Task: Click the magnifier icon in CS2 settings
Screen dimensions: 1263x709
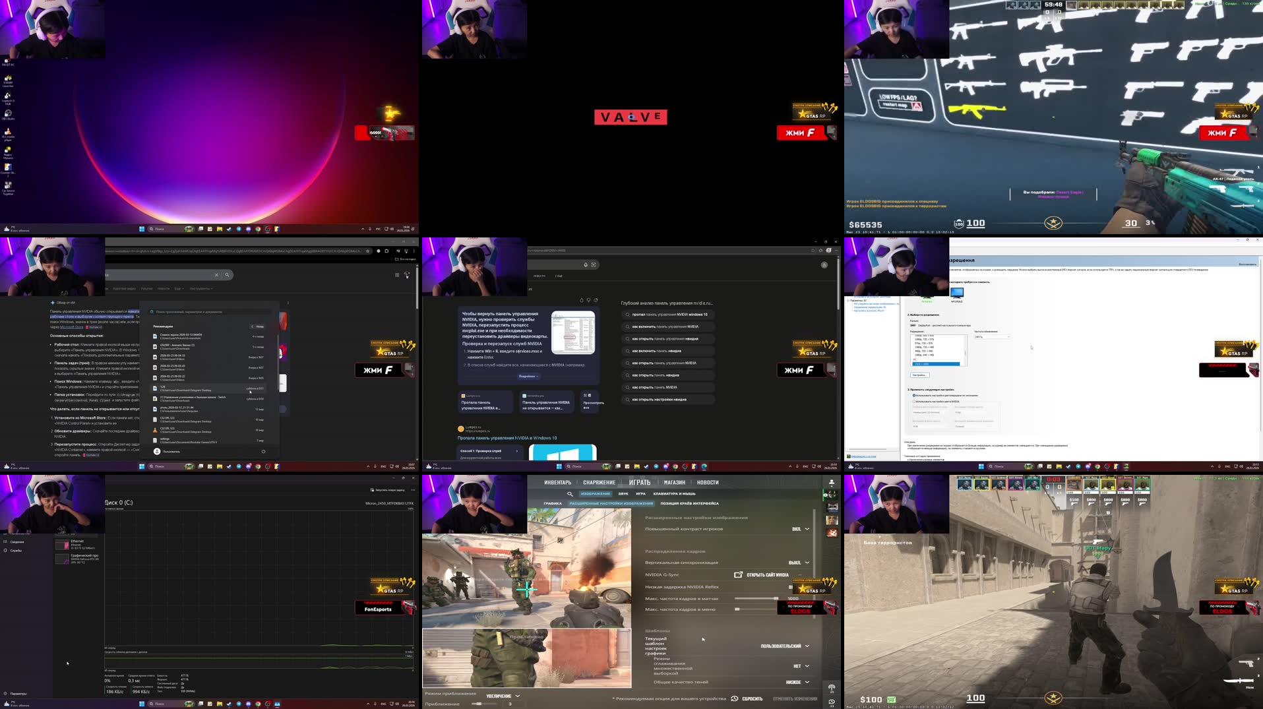Action: coord(570,494)
